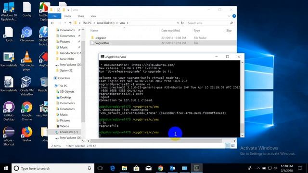Image resolution: width=308 pixels, height=173 pixels.
Task: Open Microsoft Store taskbar icon
Action: click(136, 168)
